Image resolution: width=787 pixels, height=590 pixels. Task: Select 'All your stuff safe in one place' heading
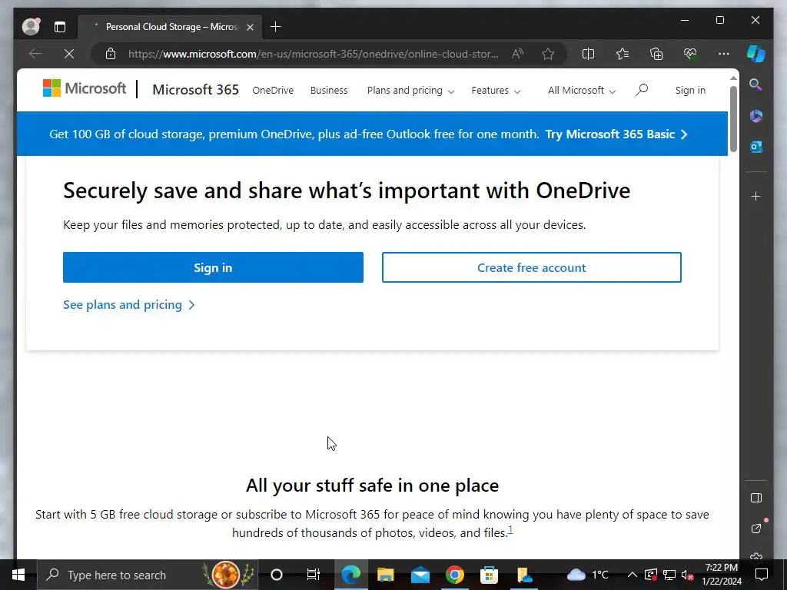[373, 486]
